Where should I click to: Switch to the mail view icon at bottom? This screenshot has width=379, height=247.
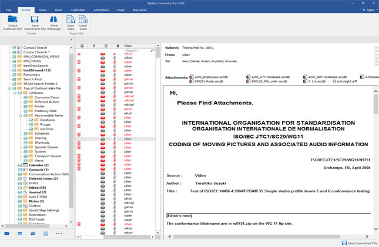(7, 234)
